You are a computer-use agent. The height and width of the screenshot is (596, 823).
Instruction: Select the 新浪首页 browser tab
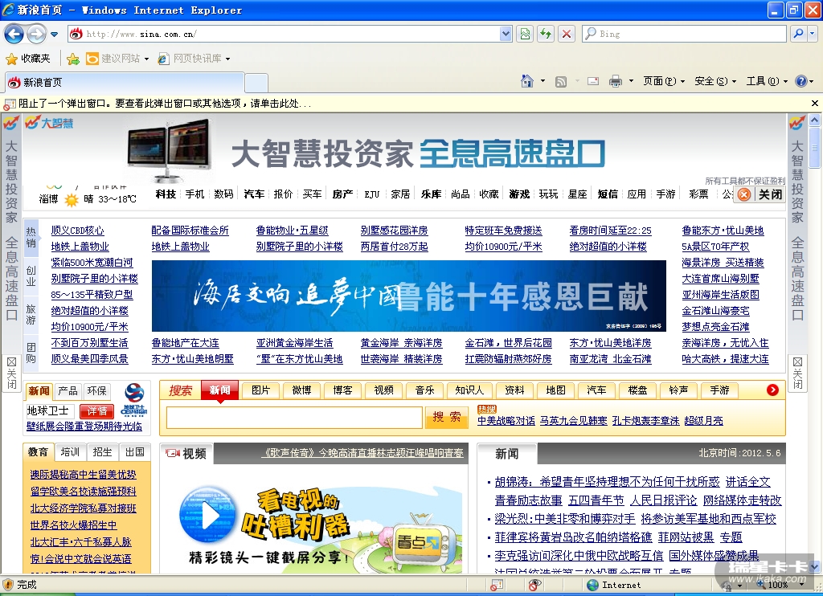124,83
